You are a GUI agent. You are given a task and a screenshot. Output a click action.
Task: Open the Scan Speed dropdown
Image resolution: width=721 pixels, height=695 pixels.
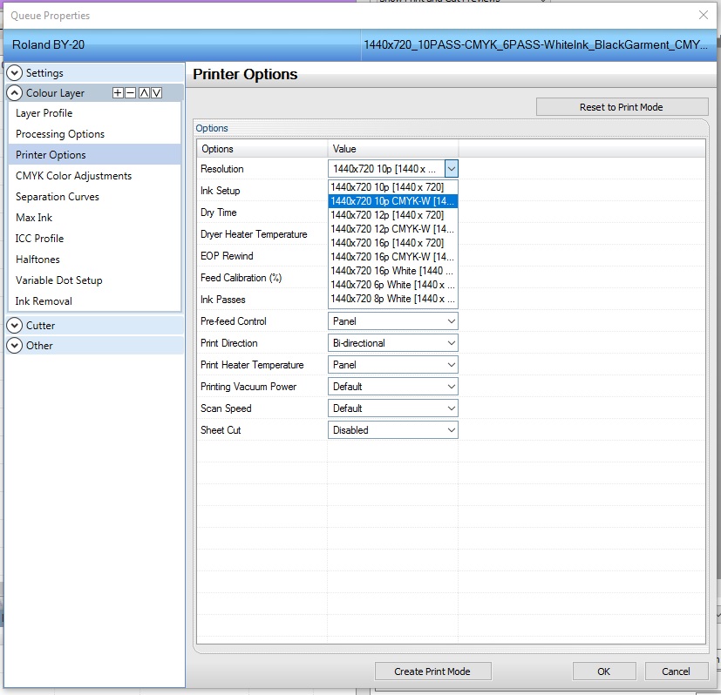pyautogui.click(x=392, y=408)
